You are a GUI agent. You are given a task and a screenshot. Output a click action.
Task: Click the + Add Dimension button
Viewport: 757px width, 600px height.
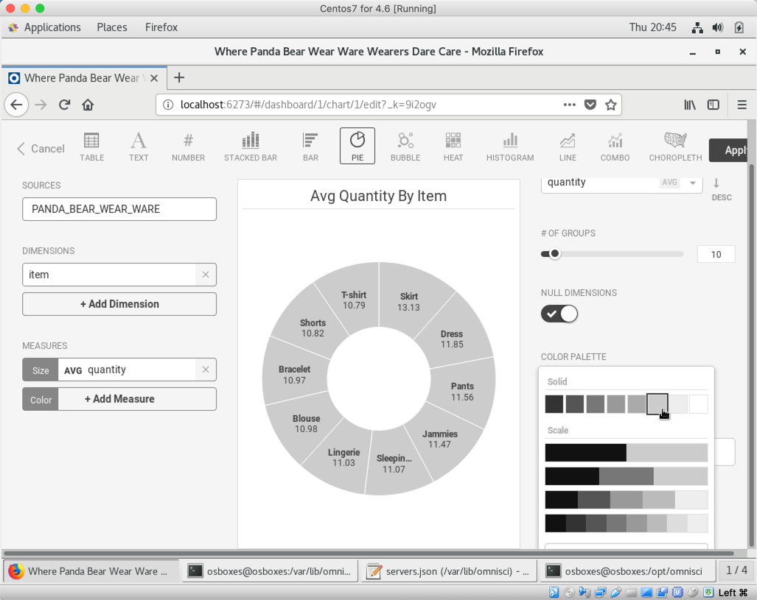click(119, 304)
